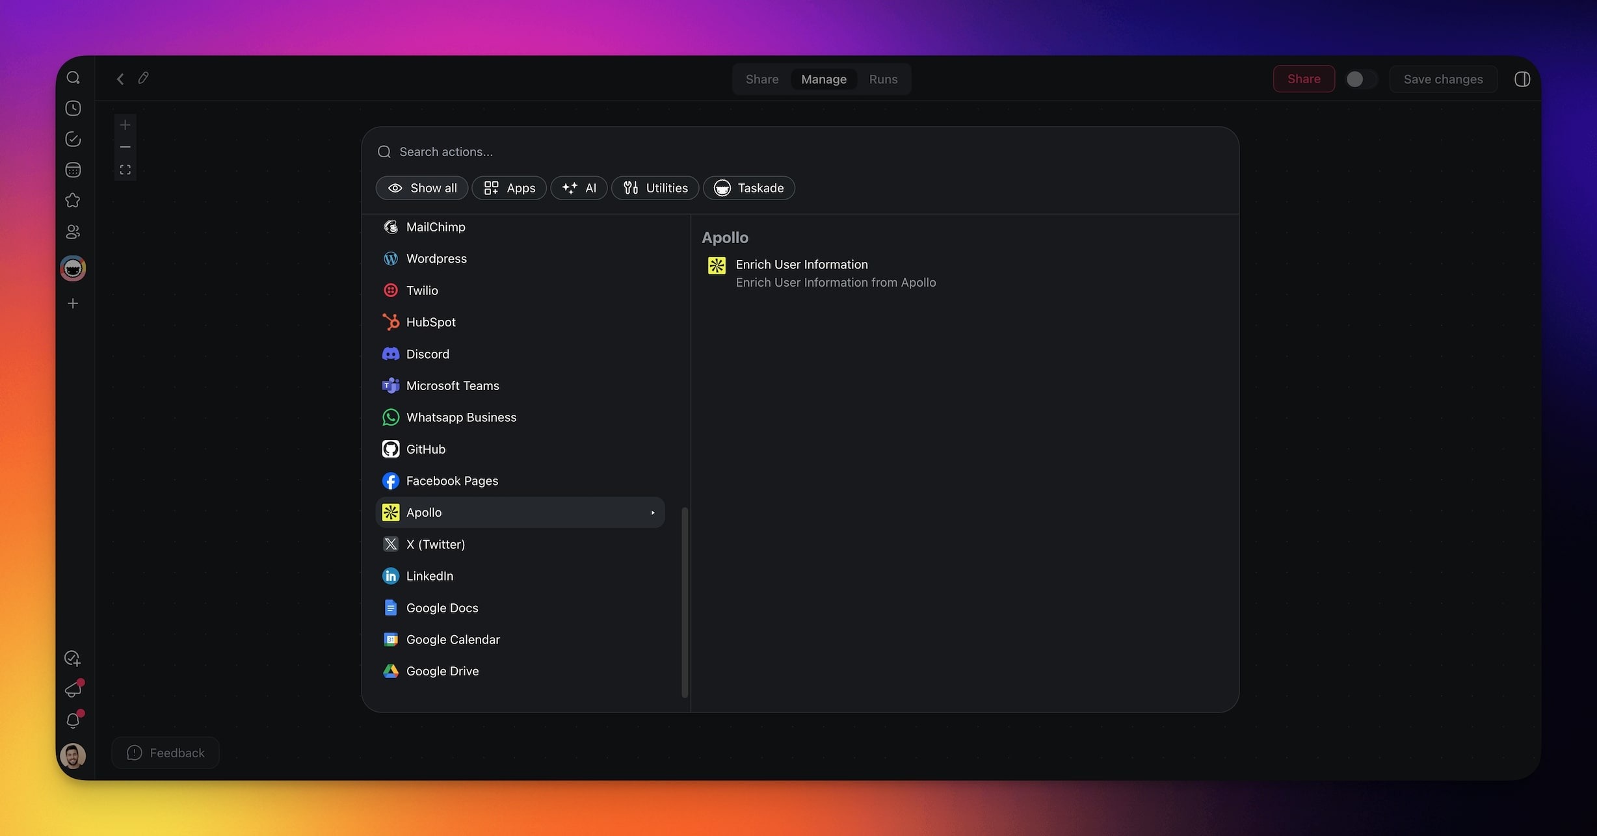Select the Utilities filter tab
The width and height of the screenshot is (1597, 836).
pos(655,189)
